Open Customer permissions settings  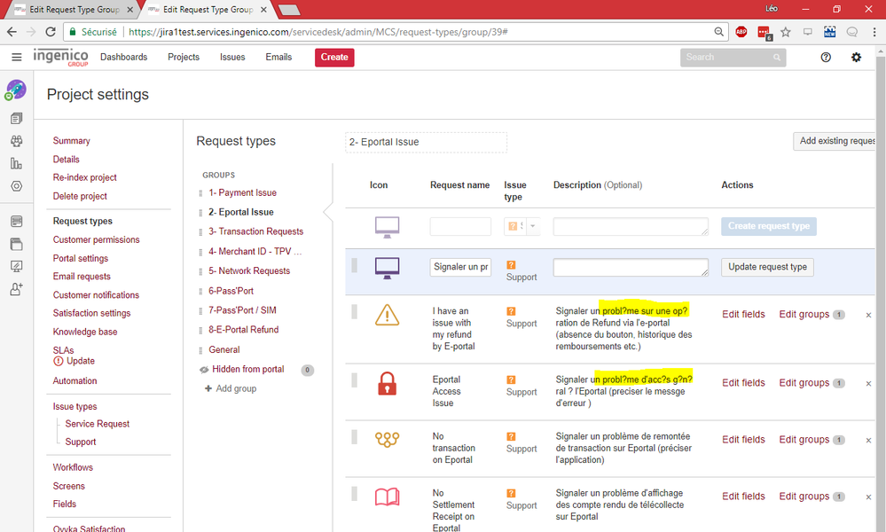pyautogui.click(x=96, y=239)
